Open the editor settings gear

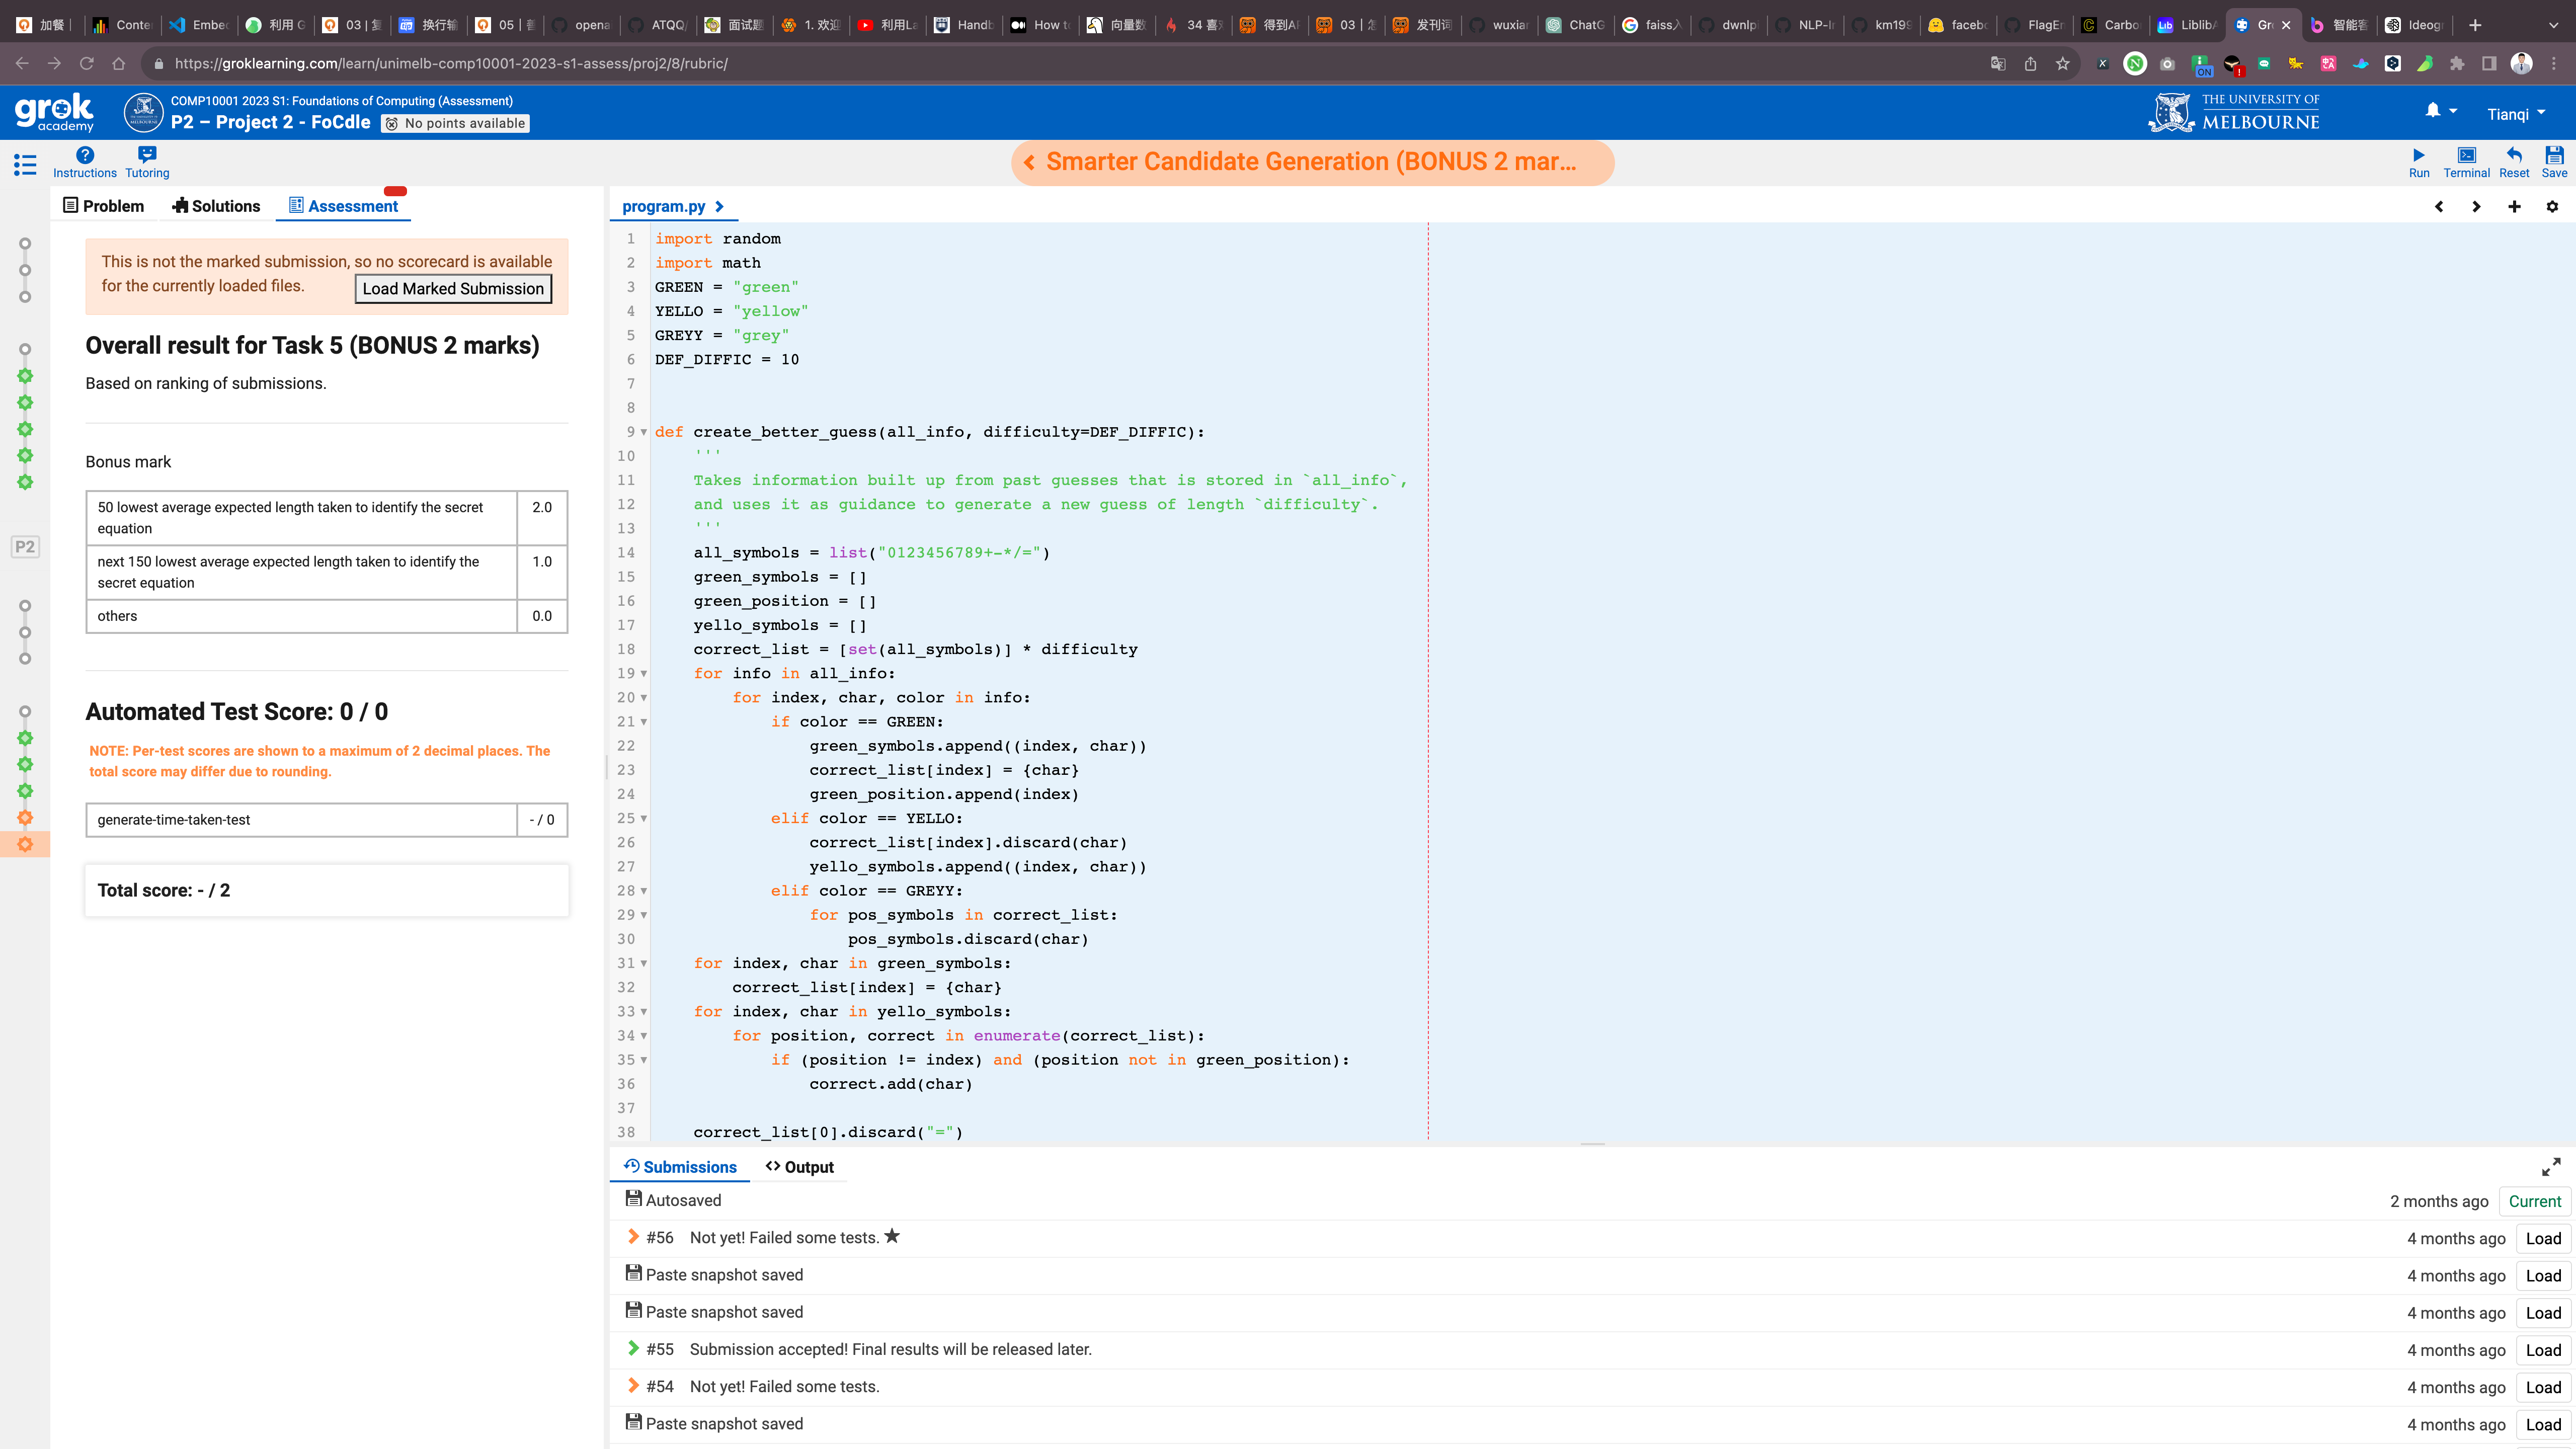click(2552, 207)
